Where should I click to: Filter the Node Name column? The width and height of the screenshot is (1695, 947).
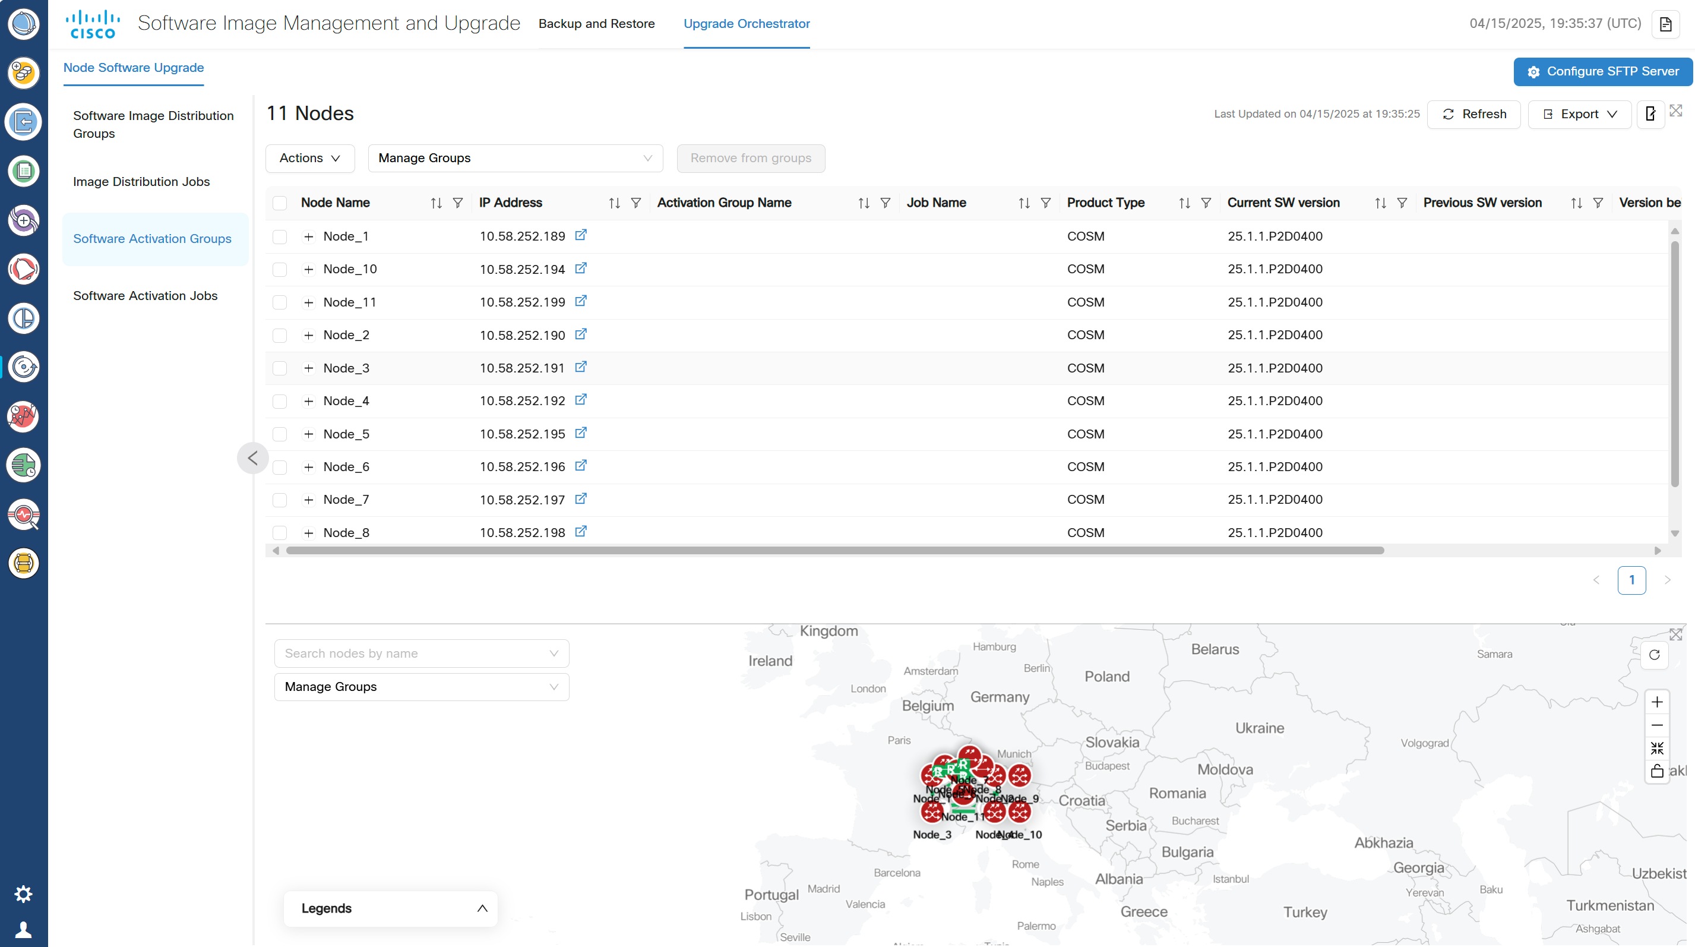pyautogui.click(x=457, y=203)
